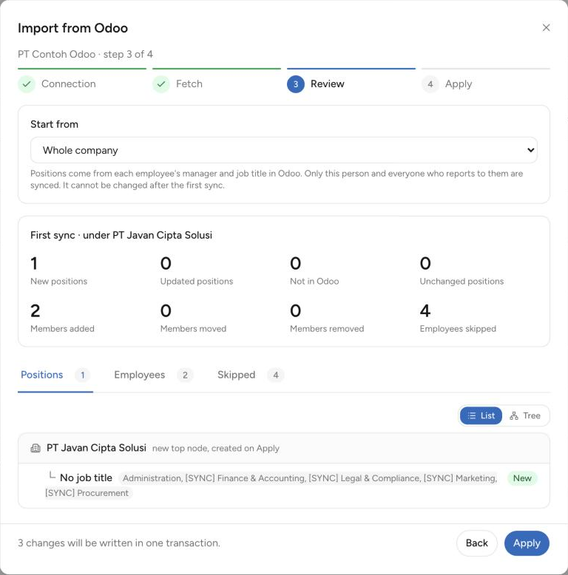Select the Tree view toggle
Viewport: 568px width, 575px height.
click(x=525, y=415)
